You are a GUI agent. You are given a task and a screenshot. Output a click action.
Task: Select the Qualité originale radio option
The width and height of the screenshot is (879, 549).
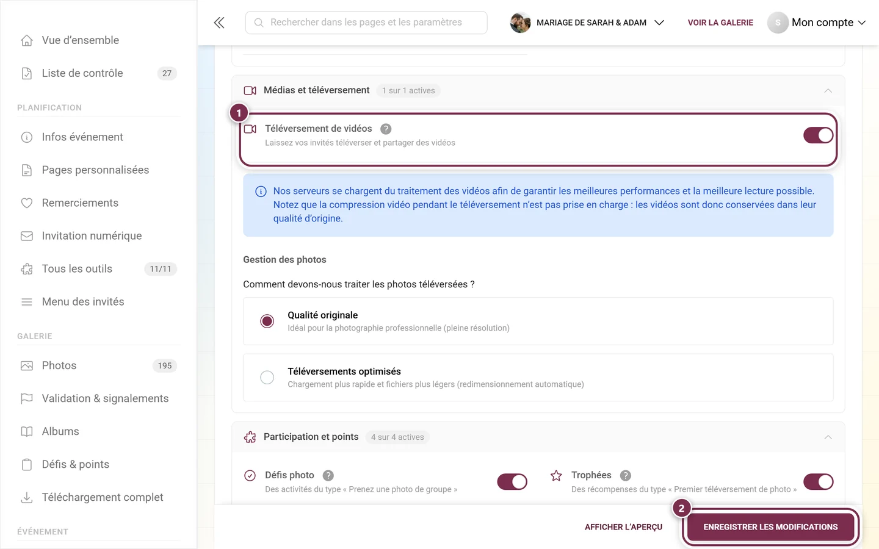pyautogui.click(x=267, y=321)
